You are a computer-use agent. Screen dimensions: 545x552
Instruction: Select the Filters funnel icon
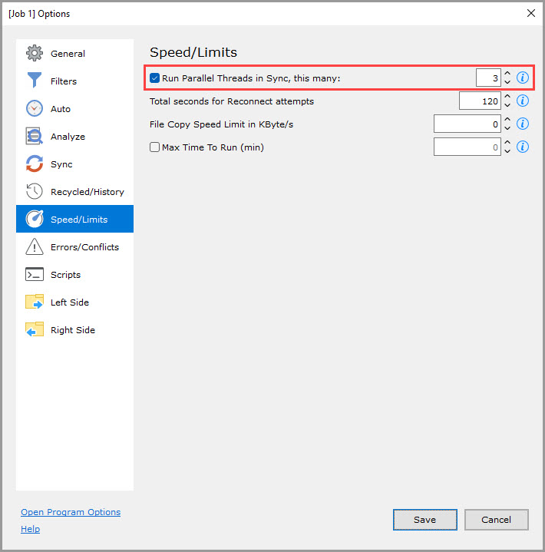35,81
